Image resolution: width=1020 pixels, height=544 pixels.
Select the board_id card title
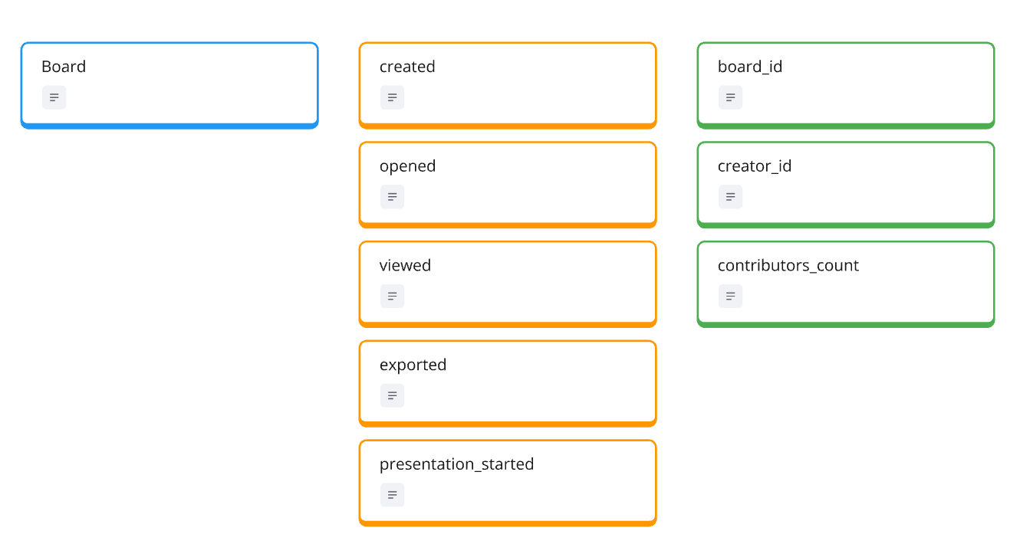click(750, 67)
